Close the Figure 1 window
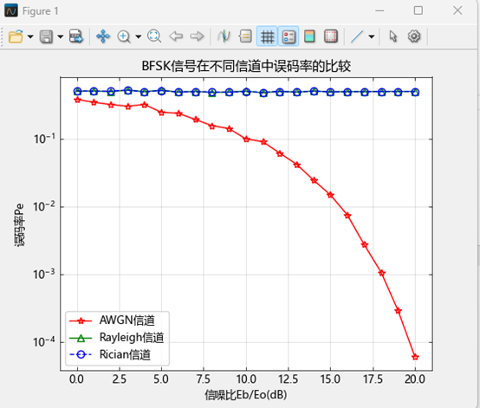The width and height of the screenshot is (480, 408). [457, 10]
